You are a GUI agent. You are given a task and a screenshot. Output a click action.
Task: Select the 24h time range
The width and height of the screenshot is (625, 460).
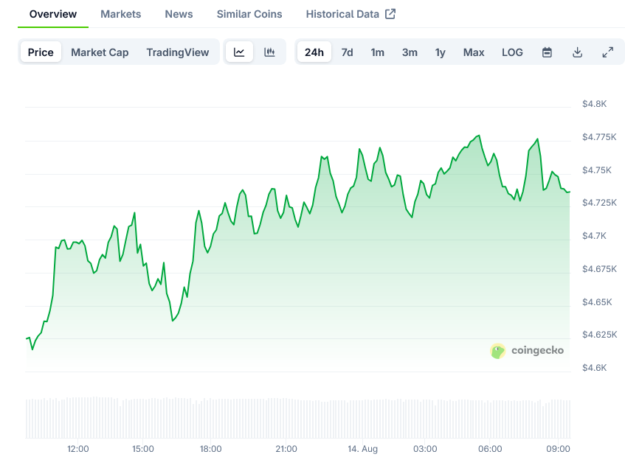(x=314, y=52)
